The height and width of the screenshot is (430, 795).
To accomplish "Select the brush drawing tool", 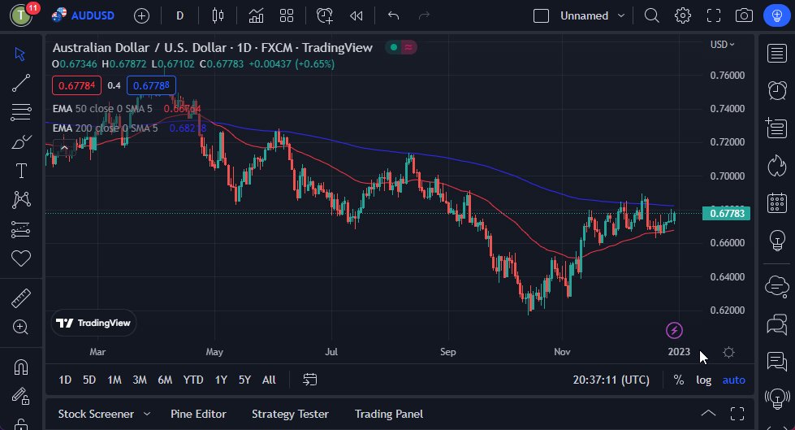I will click(x=21, y=141).
